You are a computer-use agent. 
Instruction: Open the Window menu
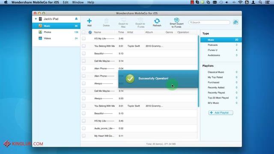click(x=78, y=2)
